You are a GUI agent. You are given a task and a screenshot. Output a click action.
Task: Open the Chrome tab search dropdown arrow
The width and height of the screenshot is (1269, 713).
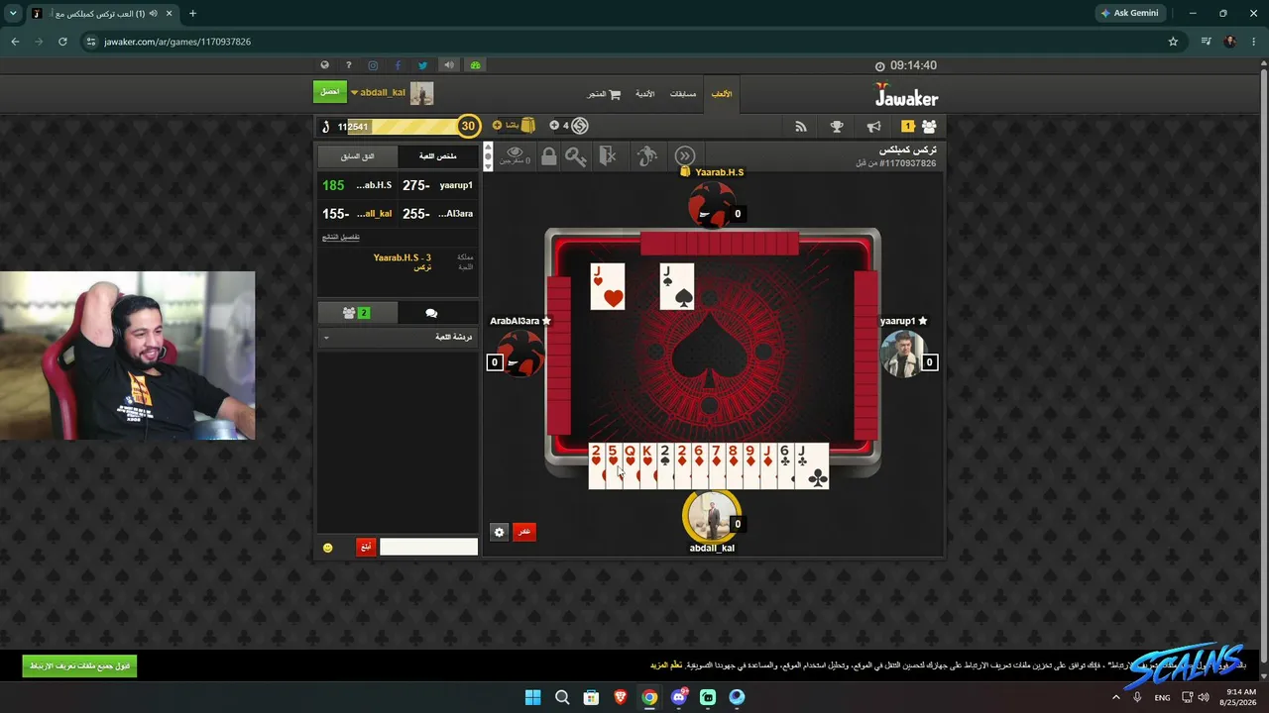pyautogui.click(x=13, y=14)
